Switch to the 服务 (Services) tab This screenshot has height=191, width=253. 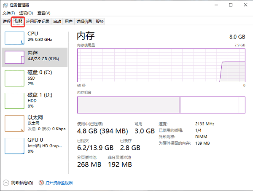point(100,22)
